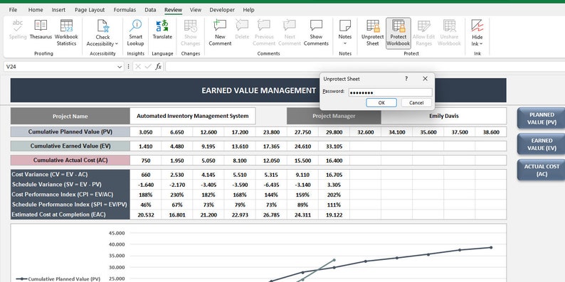This screenshot has width=565, height=282.
Task: Click Show Comments
Action: (x=316, y=33)
